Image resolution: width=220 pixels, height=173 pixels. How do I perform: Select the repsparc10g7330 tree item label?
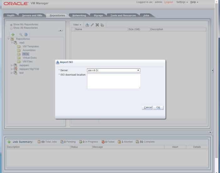[29, 69]
